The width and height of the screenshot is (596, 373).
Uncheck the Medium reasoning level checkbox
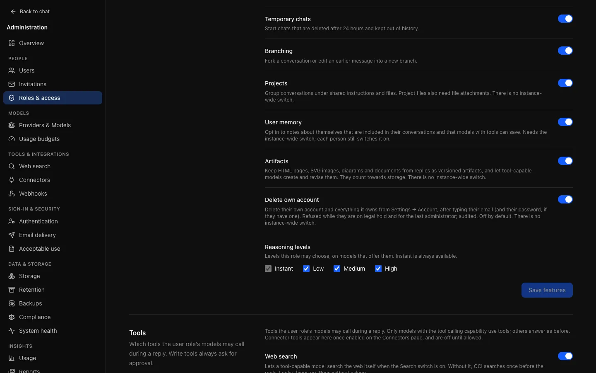[337, 269]
